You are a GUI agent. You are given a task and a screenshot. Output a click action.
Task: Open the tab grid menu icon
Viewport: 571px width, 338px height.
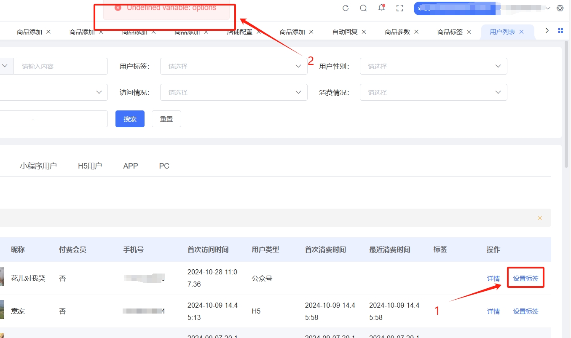(x=560, y=30)
